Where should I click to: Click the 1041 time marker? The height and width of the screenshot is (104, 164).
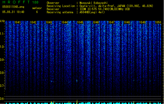point(17,22)
